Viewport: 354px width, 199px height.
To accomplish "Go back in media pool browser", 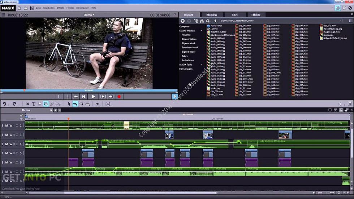I will point(183,21).
